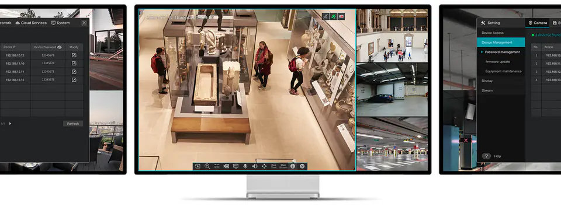The width and height of the screenshot is (561, 217).
Task: Start recording with the toolbar camera icon
Action: tap(226, 166)
